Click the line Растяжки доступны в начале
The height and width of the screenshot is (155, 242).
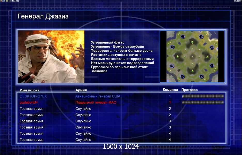point(116,55)
